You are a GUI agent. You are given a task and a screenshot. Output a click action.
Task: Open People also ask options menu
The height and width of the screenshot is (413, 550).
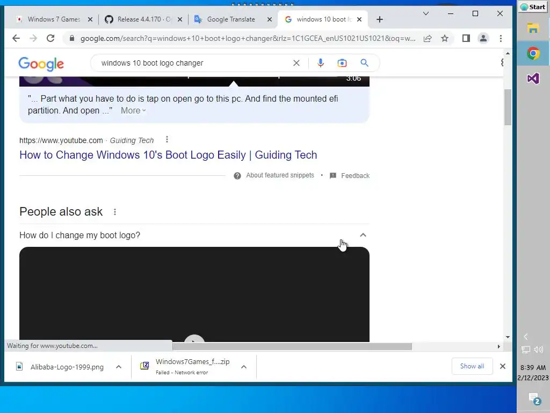point(115,212)
